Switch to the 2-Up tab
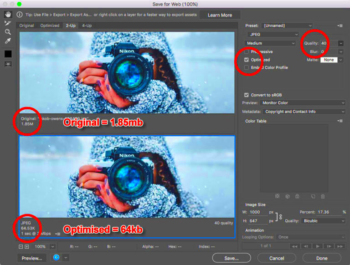 coord(71,25)
